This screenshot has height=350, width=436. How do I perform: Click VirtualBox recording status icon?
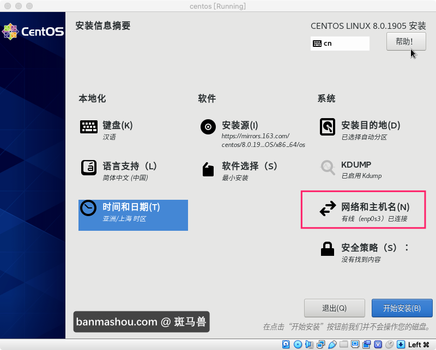[366, 345]
